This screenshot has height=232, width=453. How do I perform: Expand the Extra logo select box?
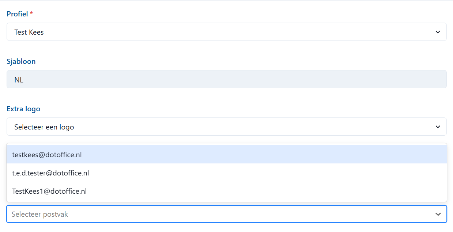coord(226,127)
